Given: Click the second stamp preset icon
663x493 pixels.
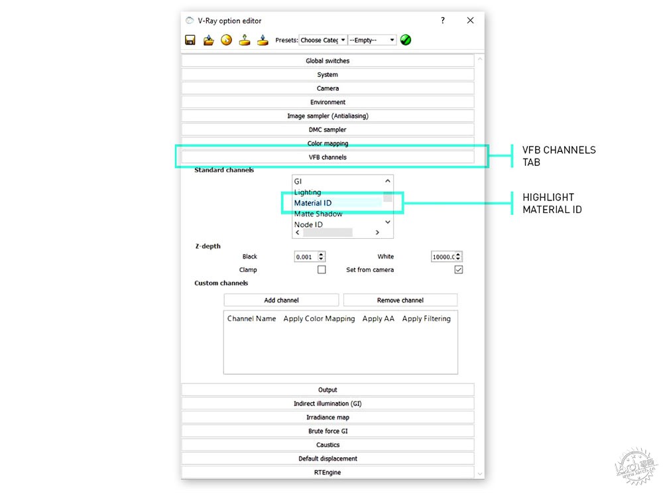Looking at the screenshot, I should (x=263, y=40).
